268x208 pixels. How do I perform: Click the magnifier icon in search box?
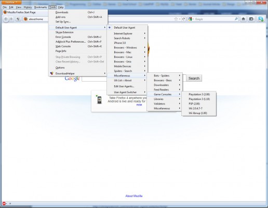click(x=236, y=19)
